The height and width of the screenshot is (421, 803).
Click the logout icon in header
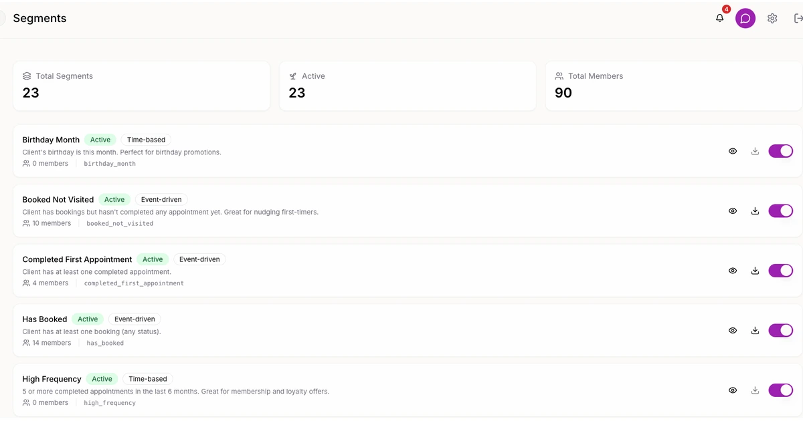[798, 19]
